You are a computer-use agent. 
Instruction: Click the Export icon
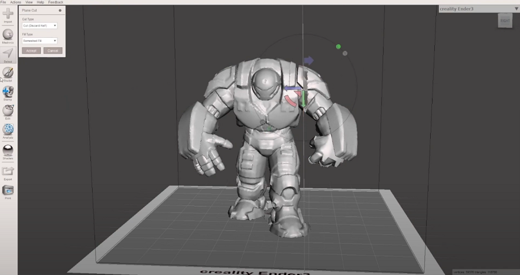(8, 171)
